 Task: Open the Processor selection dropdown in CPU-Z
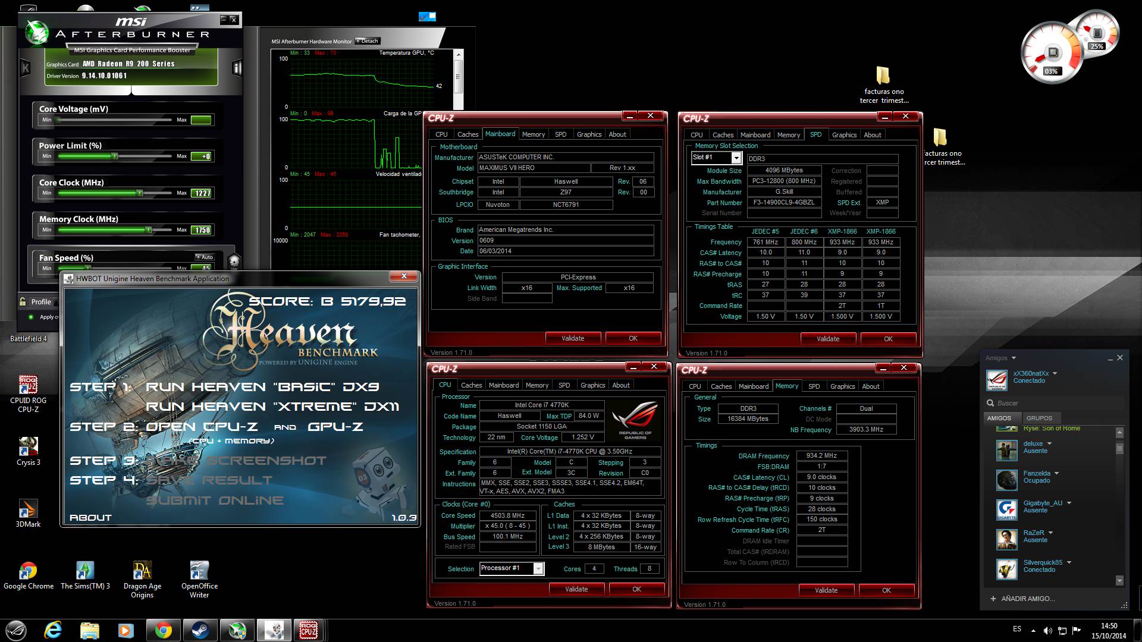click(x=538, y=569)
